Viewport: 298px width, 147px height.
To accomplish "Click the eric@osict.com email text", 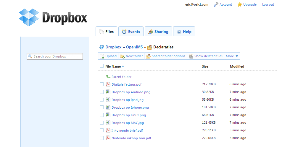I will tap(197, 4).
